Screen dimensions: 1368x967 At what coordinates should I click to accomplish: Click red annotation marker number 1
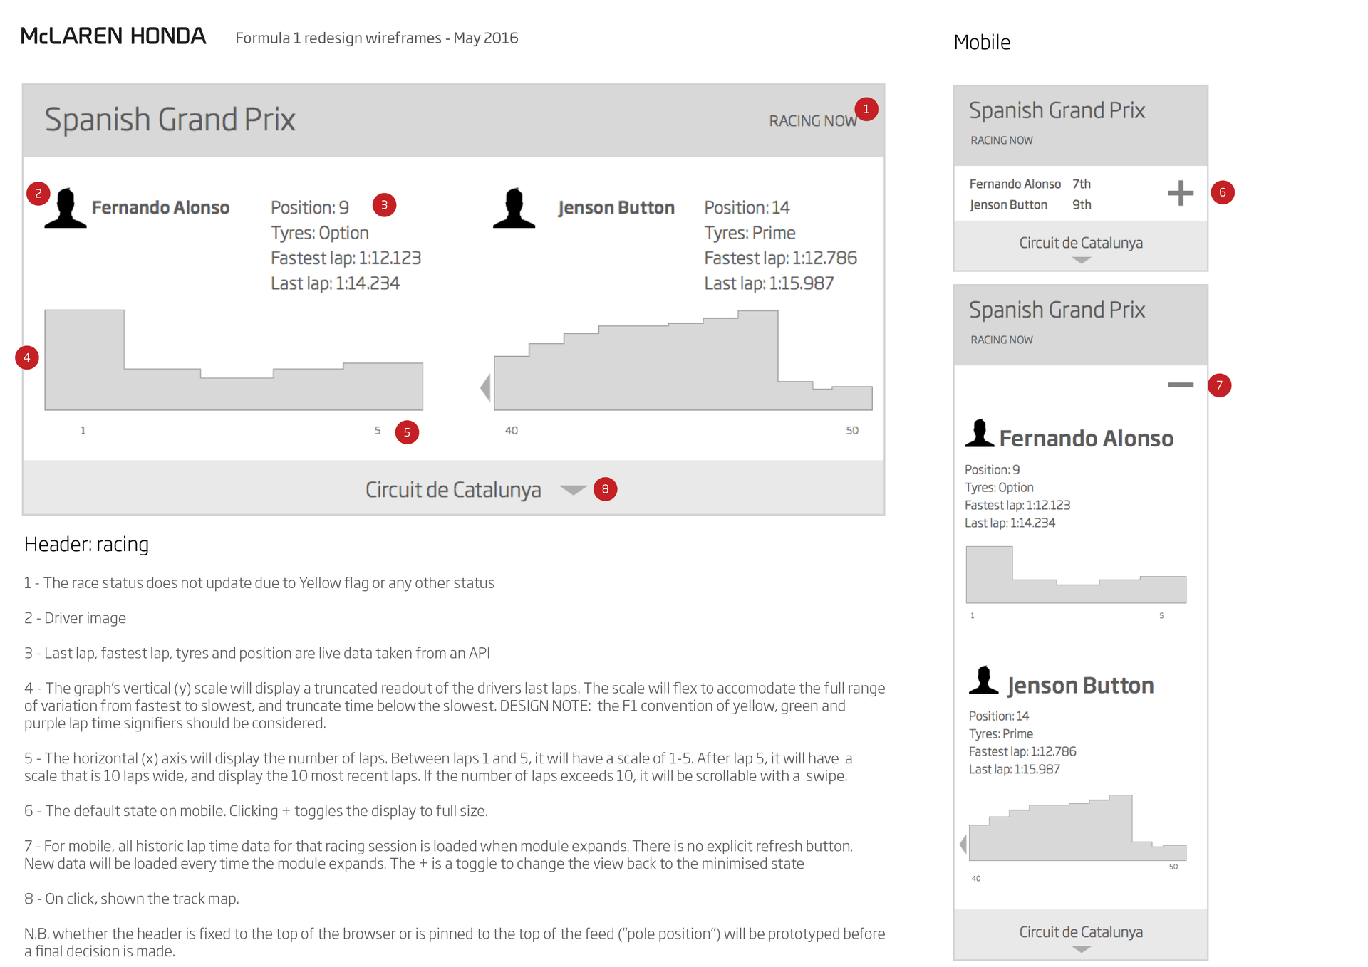pyautogui.click(x=866, y=109)
